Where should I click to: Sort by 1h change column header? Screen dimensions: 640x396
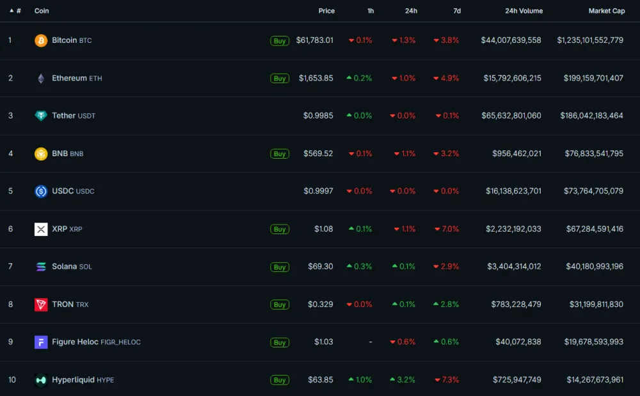click(x=371, y=11)
